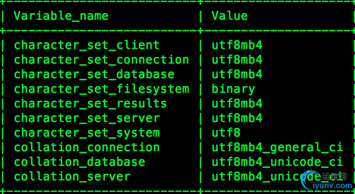Click the collation_server variable name
Image resolution: width=355 pixels, height=194 pixels.
coord(72,177)
